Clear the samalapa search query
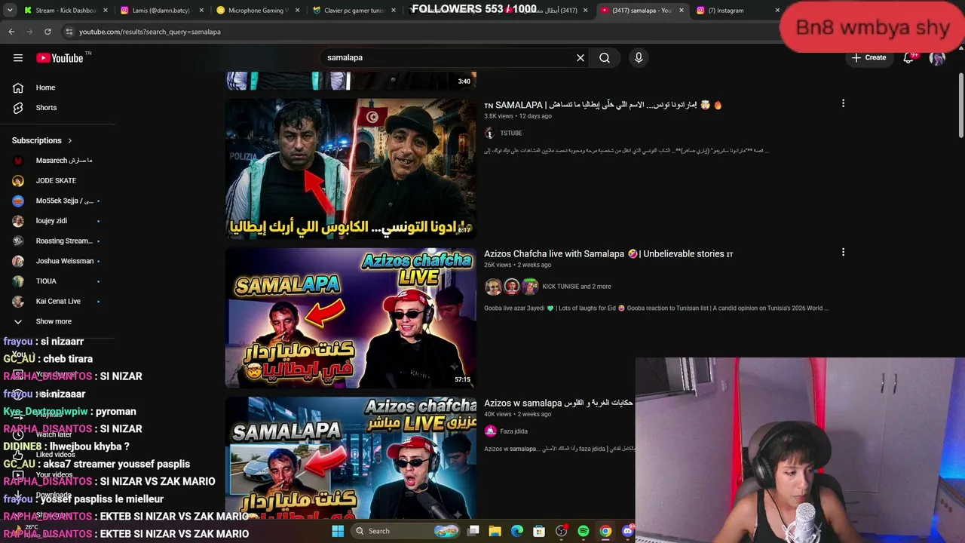Viewport: 965px width, 543px height. (x=581, y=58)
